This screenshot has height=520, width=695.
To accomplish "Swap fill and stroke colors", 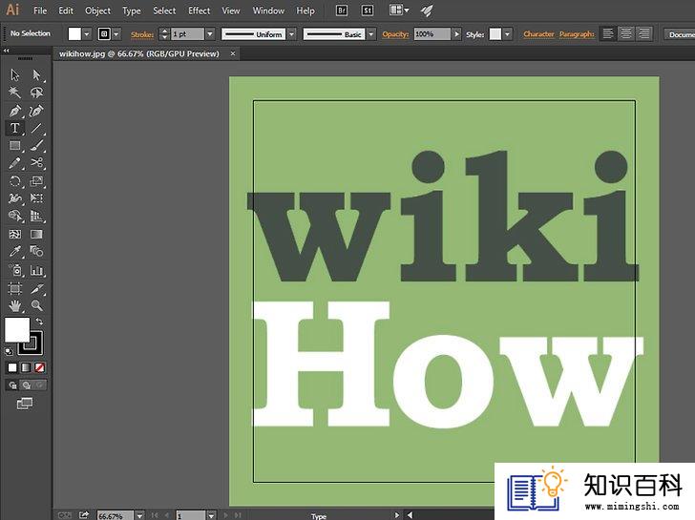I will [39, 322].
